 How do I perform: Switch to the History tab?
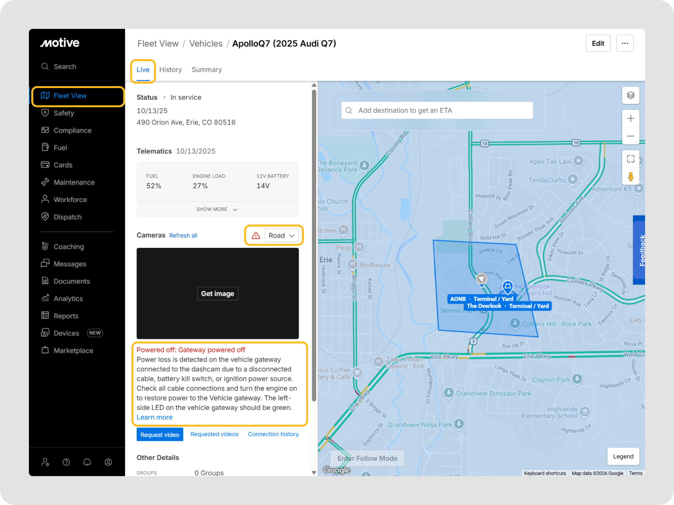click(x=170, y=70)
